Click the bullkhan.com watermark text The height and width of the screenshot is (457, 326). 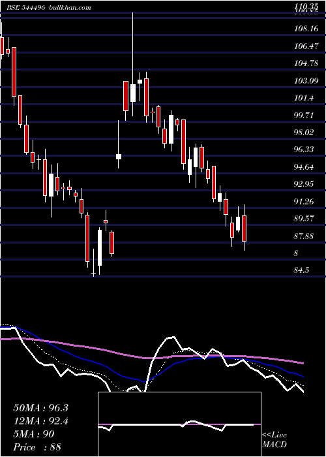[70, 8]
